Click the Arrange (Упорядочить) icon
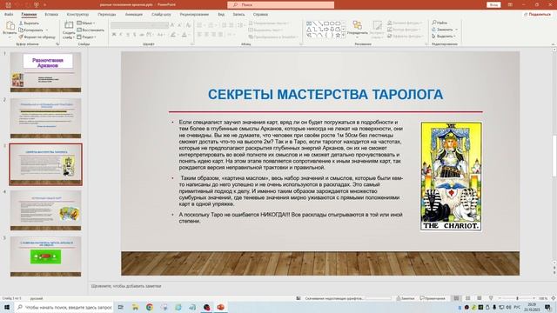This screenshot has height=313, width=557. (357, 25)
